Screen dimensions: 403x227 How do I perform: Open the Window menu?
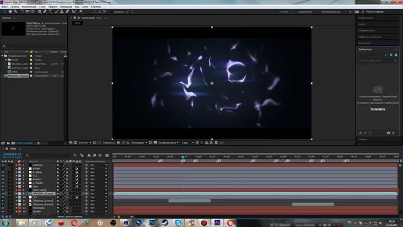click(x=85, y=7)
